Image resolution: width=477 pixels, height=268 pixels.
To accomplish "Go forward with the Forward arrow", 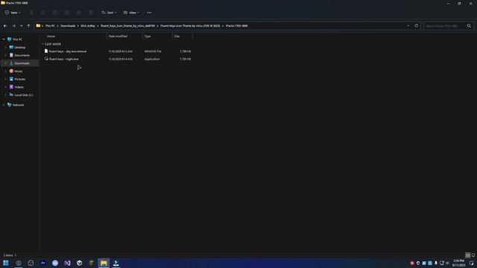I will [13, 26].
